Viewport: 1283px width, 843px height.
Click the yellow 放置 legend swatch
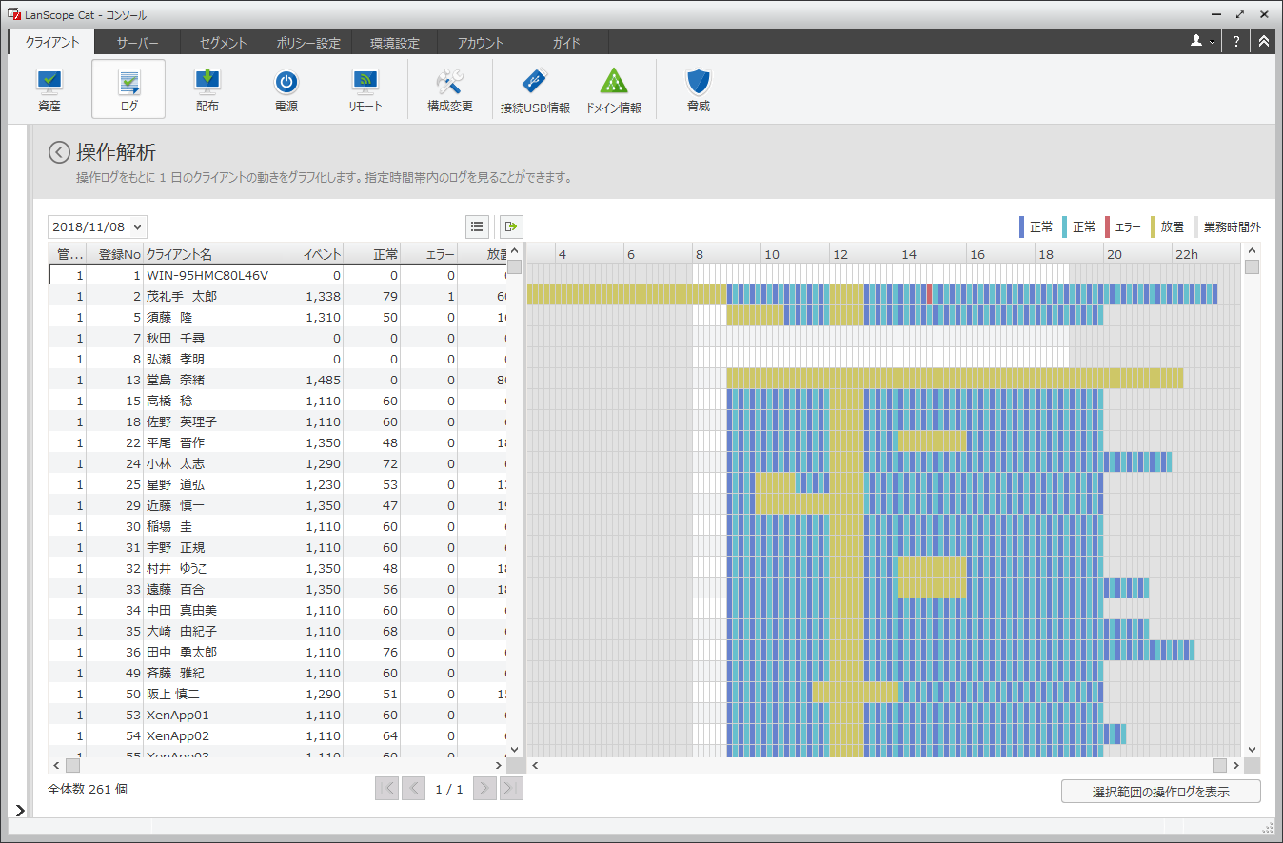[x=1155, y=226]
